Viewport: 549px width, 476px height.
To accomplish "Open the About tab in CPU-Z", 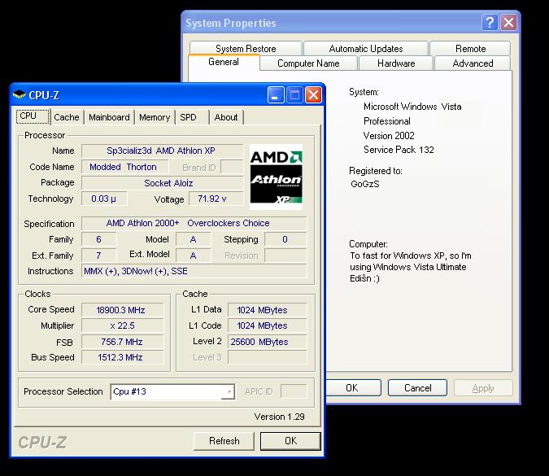I will click(x=226, y=117).
